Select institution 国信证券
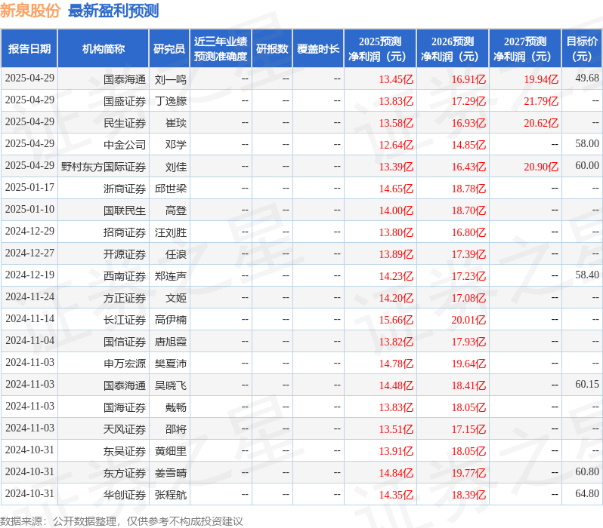The width and height of the screenshot is (603, 528). coord(125,342)
